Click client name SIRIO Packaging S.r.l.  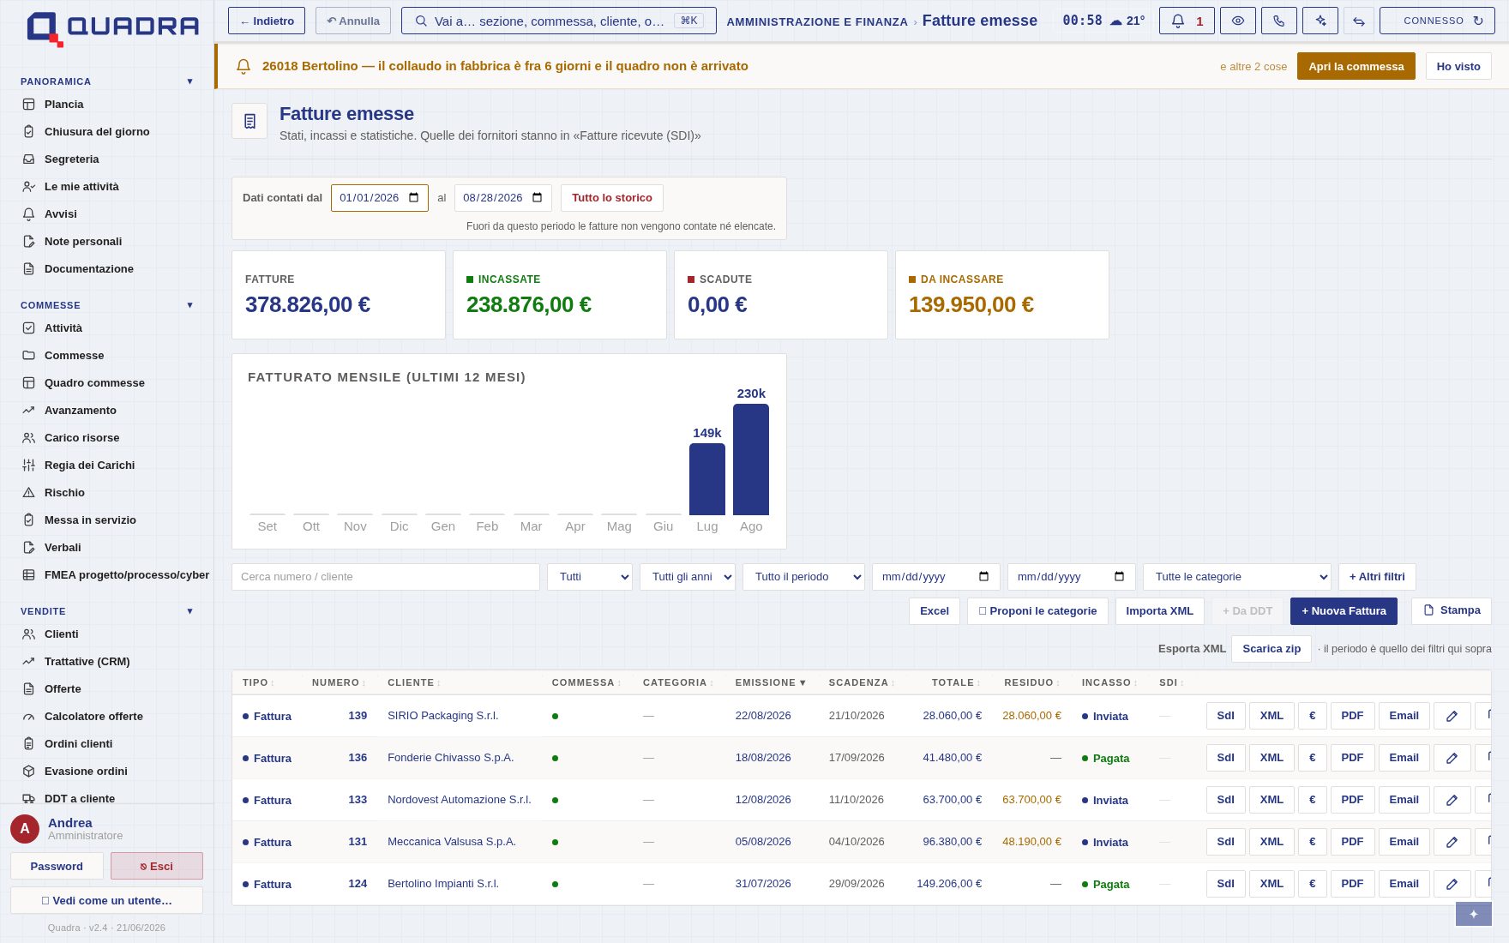coord(442,716)
